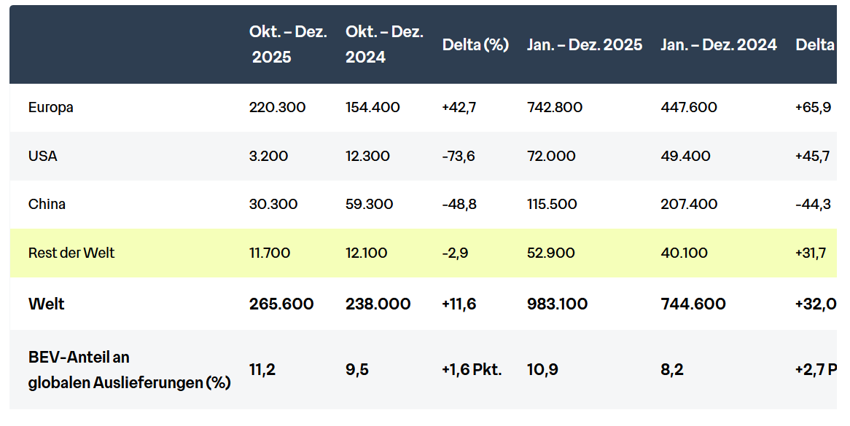Select the Europa value 447.600
The height and width of the screenshot is (426, 850).
688,108
